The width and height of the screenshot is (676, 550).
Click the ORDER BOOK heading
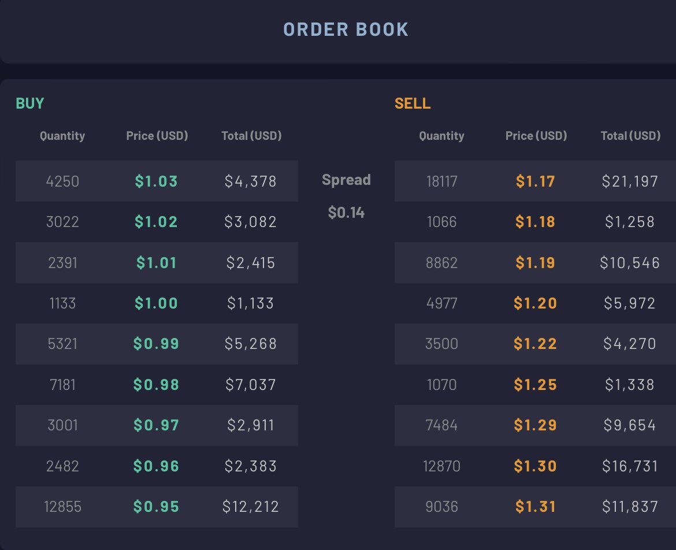[x=346, y=29]
